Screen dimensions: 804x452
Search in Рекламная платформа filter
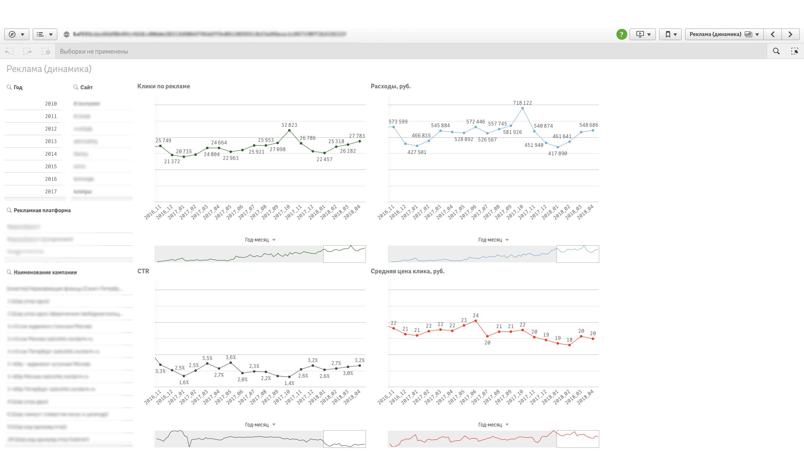[9, 210]
